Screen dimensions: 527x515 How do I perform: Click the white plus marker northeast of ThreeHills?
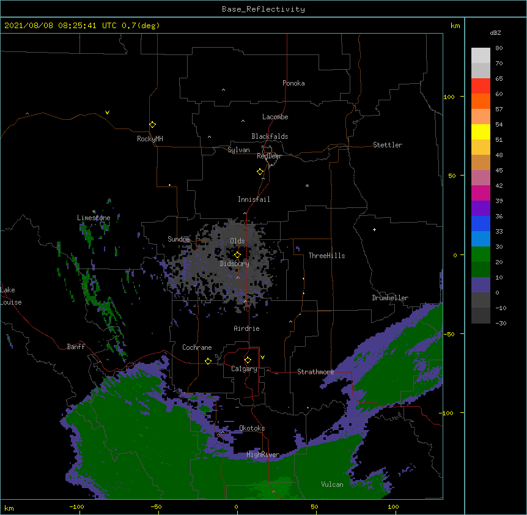tap(374, 229)
